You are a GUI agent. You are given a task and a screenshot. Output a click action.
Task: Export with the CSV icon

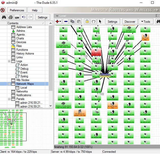click(17, 17)
